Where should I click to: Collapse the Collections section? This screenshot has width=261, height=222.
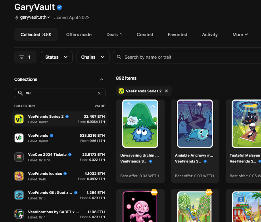tap(102, 79)
